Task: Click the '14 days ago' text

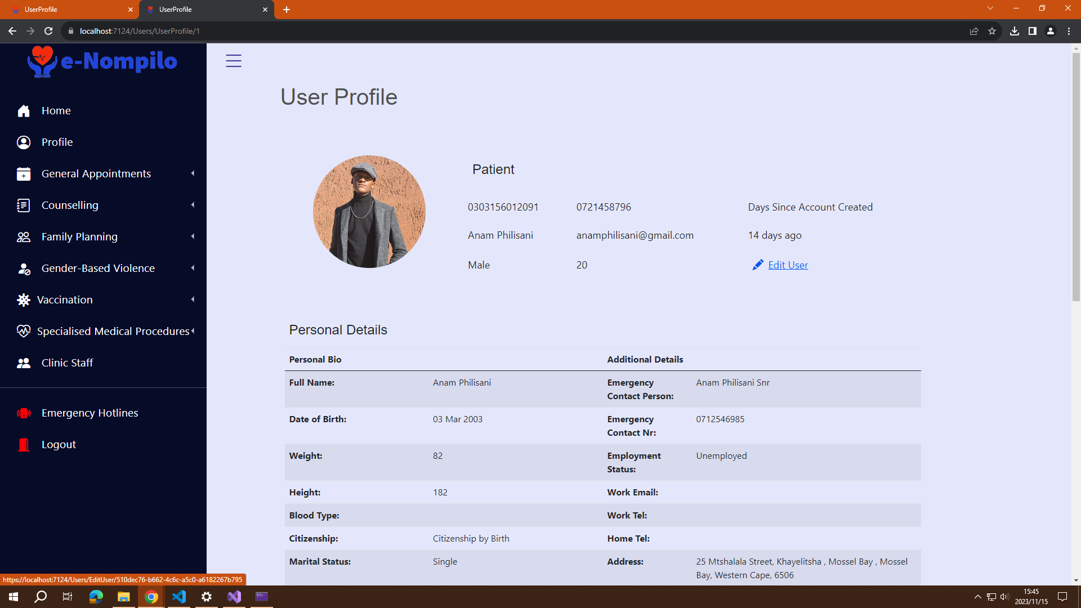Action: point(775,235)
